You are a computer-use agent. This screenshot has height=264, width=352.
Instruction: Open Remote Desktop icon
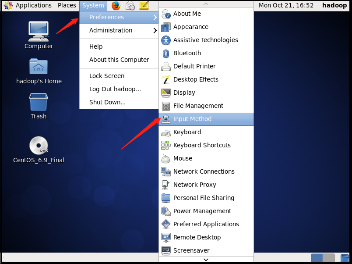tap(166, 237)
